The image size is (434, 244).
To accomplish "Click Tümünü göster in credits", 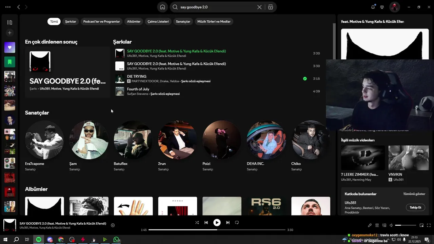I will click(x=414, y=194).
